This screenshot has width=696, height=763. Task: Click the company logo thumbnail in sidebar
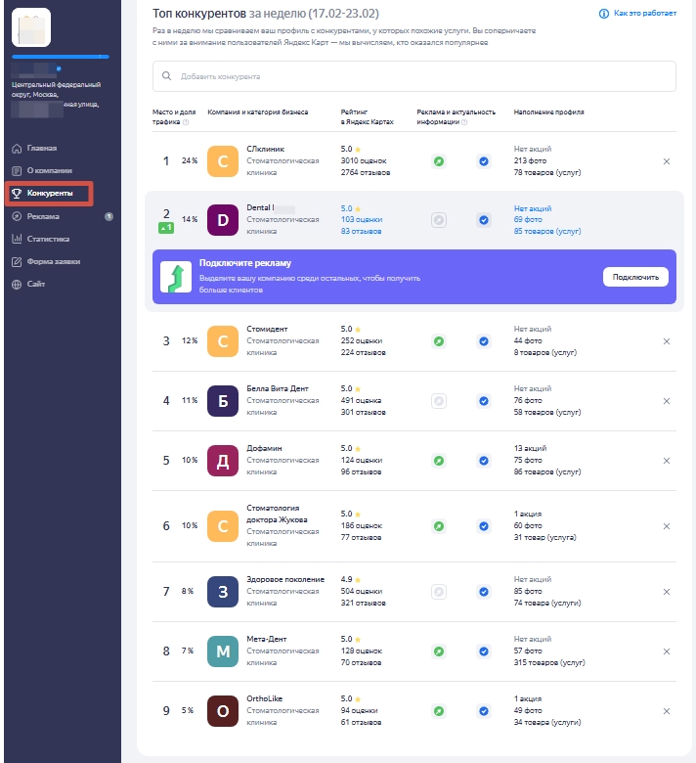(x=31, y=27)
